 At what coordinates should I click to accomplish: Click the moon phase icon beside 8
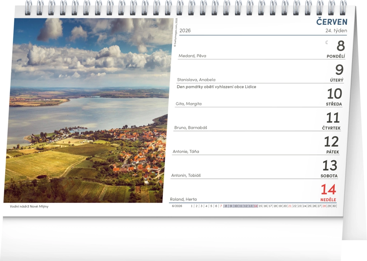[327, 43]
